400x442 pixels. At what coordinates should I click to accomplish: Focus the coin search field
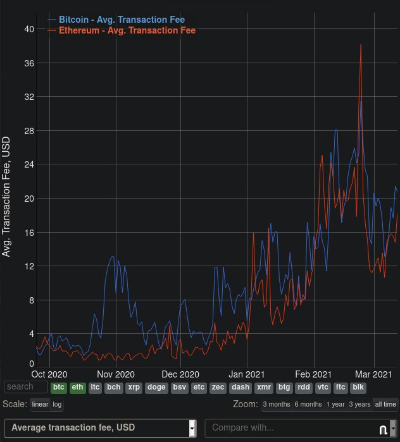click(x=26, y=387)
